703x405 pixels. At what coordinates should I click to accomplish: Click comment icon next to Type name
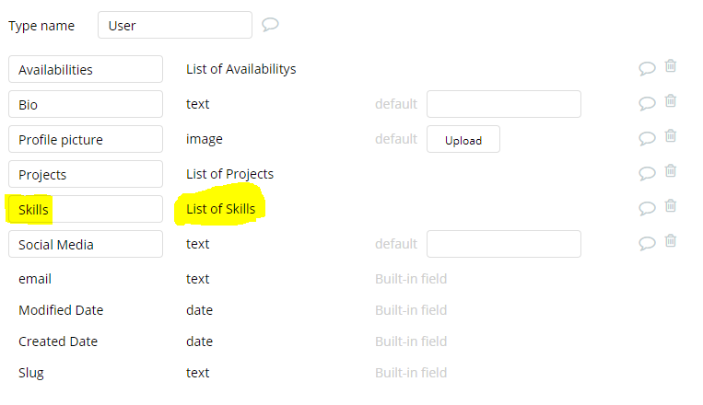pos(270,25)
